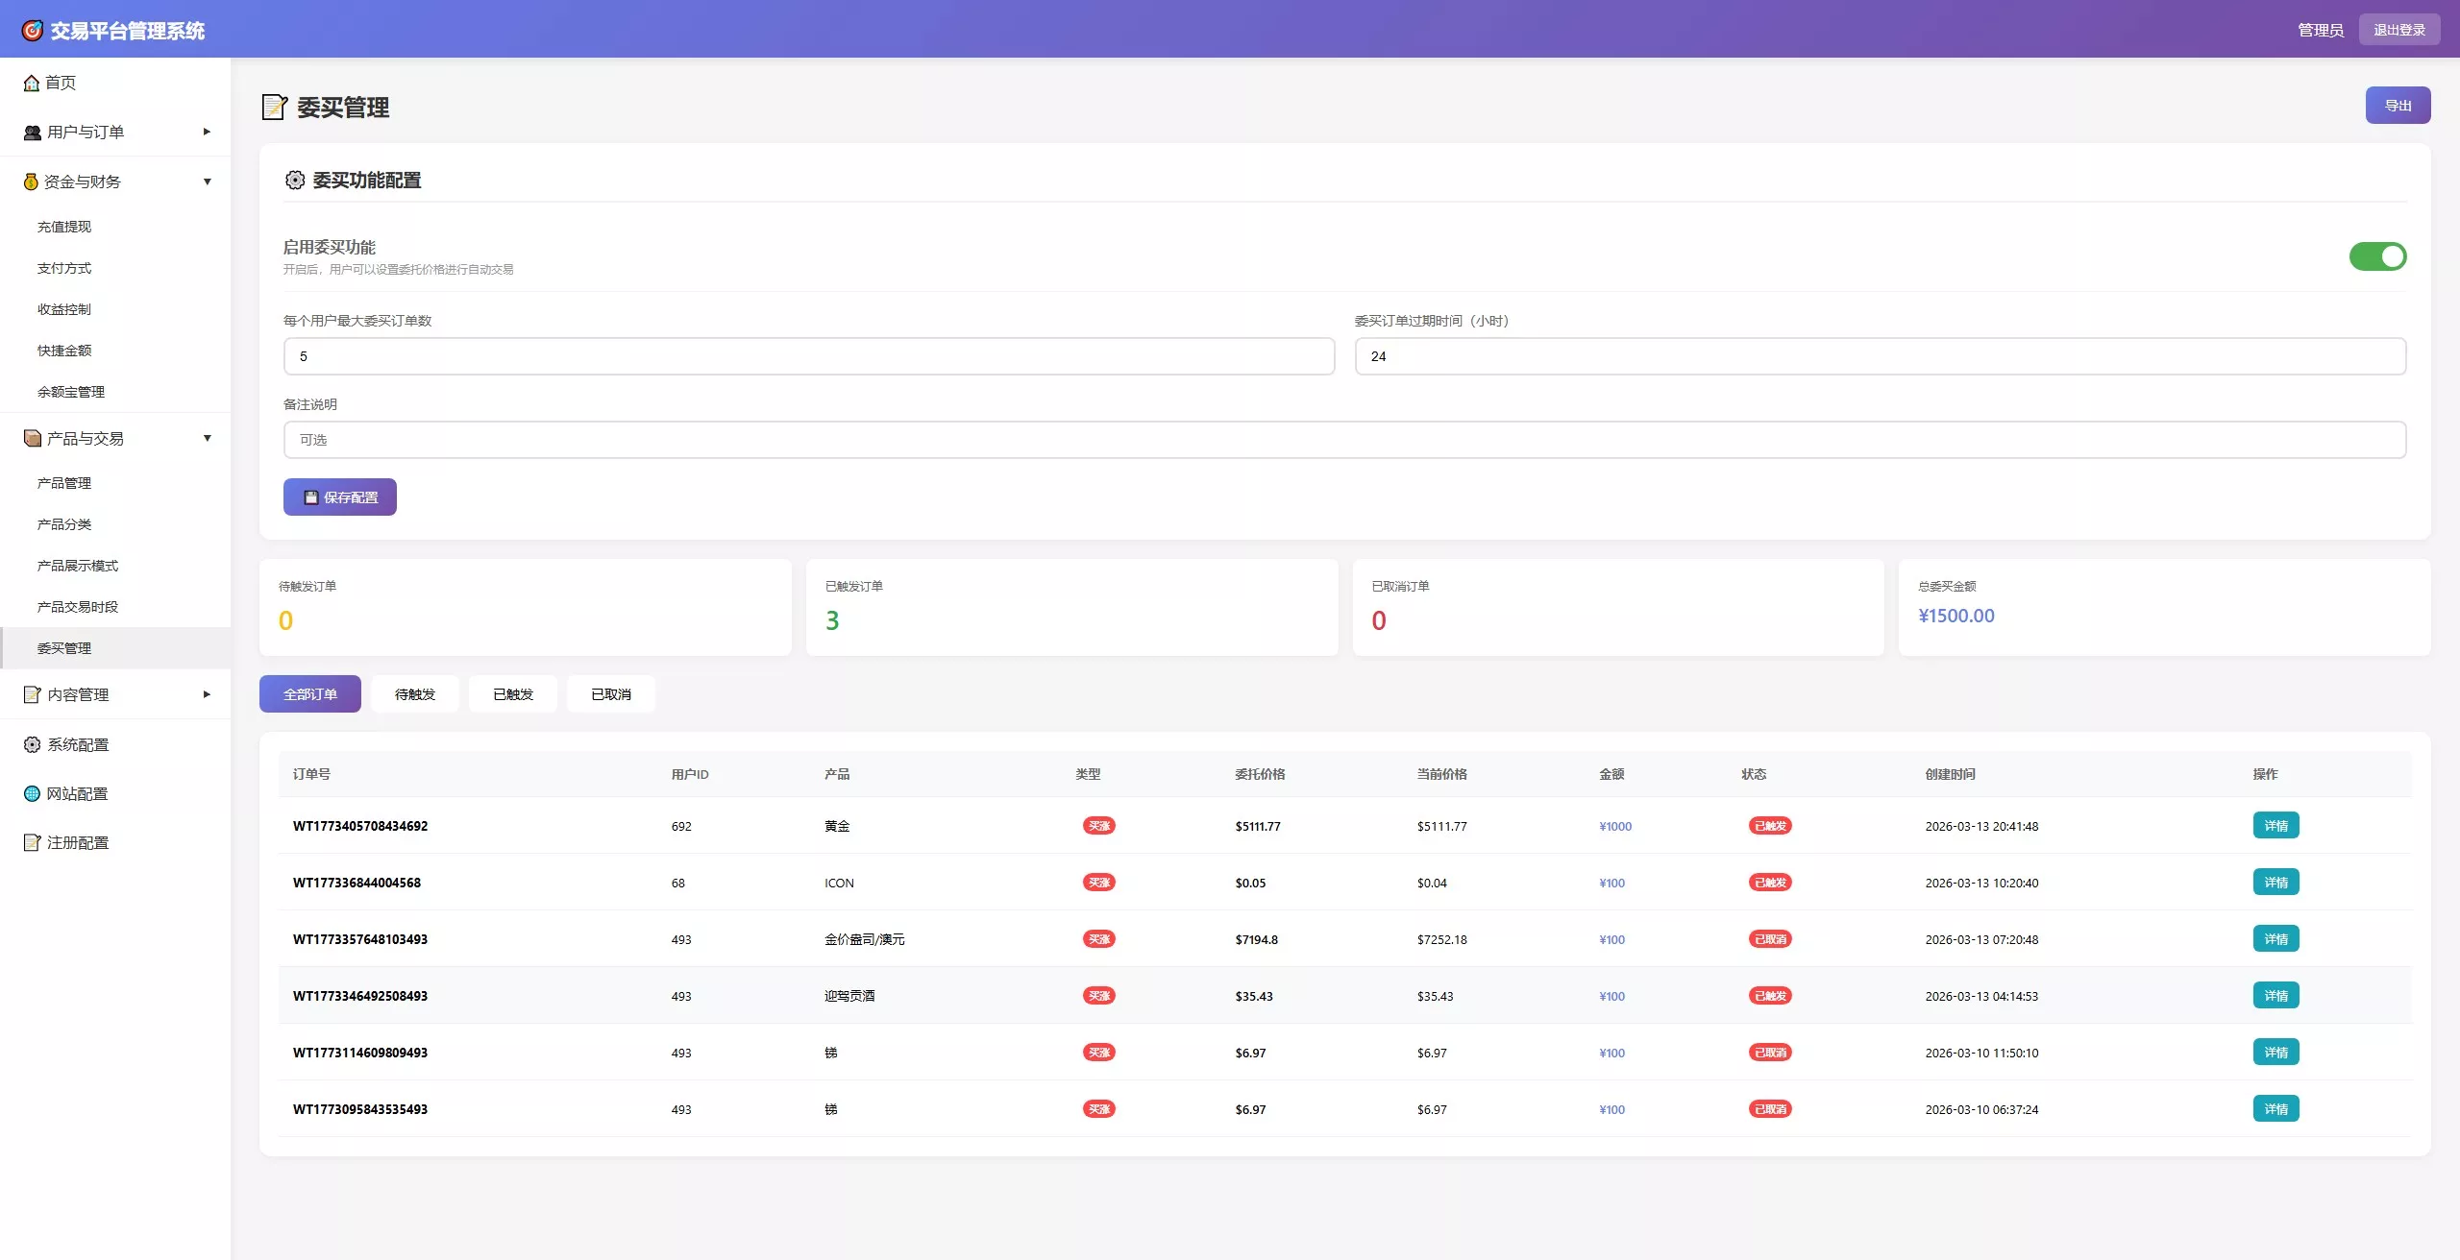The height and width of the screenshot is (1260, 2460).
Task: Click the users icon next to 用户与订单
Action: 33,133
